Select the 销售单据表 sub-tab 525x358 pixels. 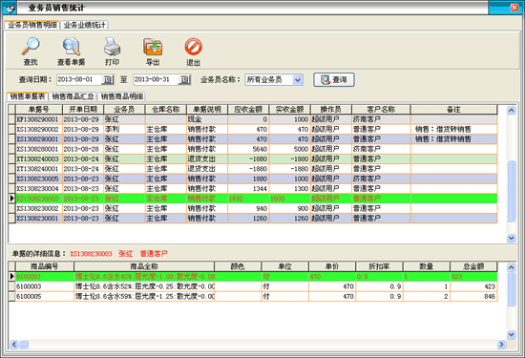[28, 96]
